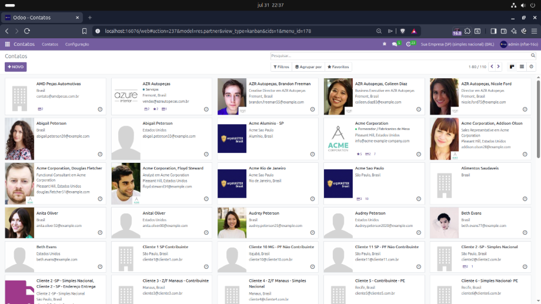Click 'Anita Oliver' Brasil contact name
This screenshot has width=541, height=304.
coord(47,213)
